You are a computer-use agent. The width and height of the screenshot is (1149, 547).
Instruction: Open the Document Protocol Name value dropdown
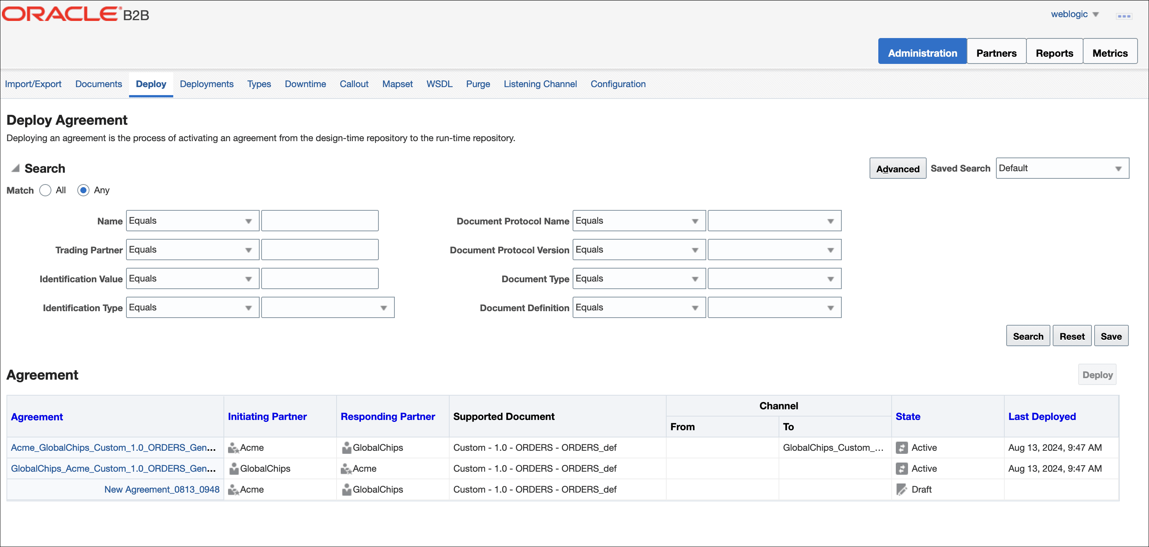[774, 221]
